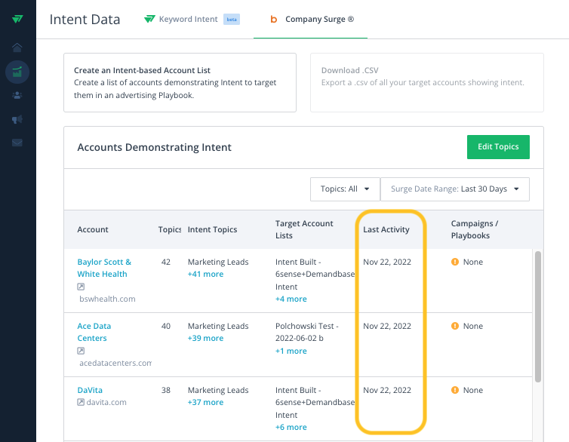569x442 pixels.
Task: Click davita.com domain text
Action: click(x=106, y=403)
